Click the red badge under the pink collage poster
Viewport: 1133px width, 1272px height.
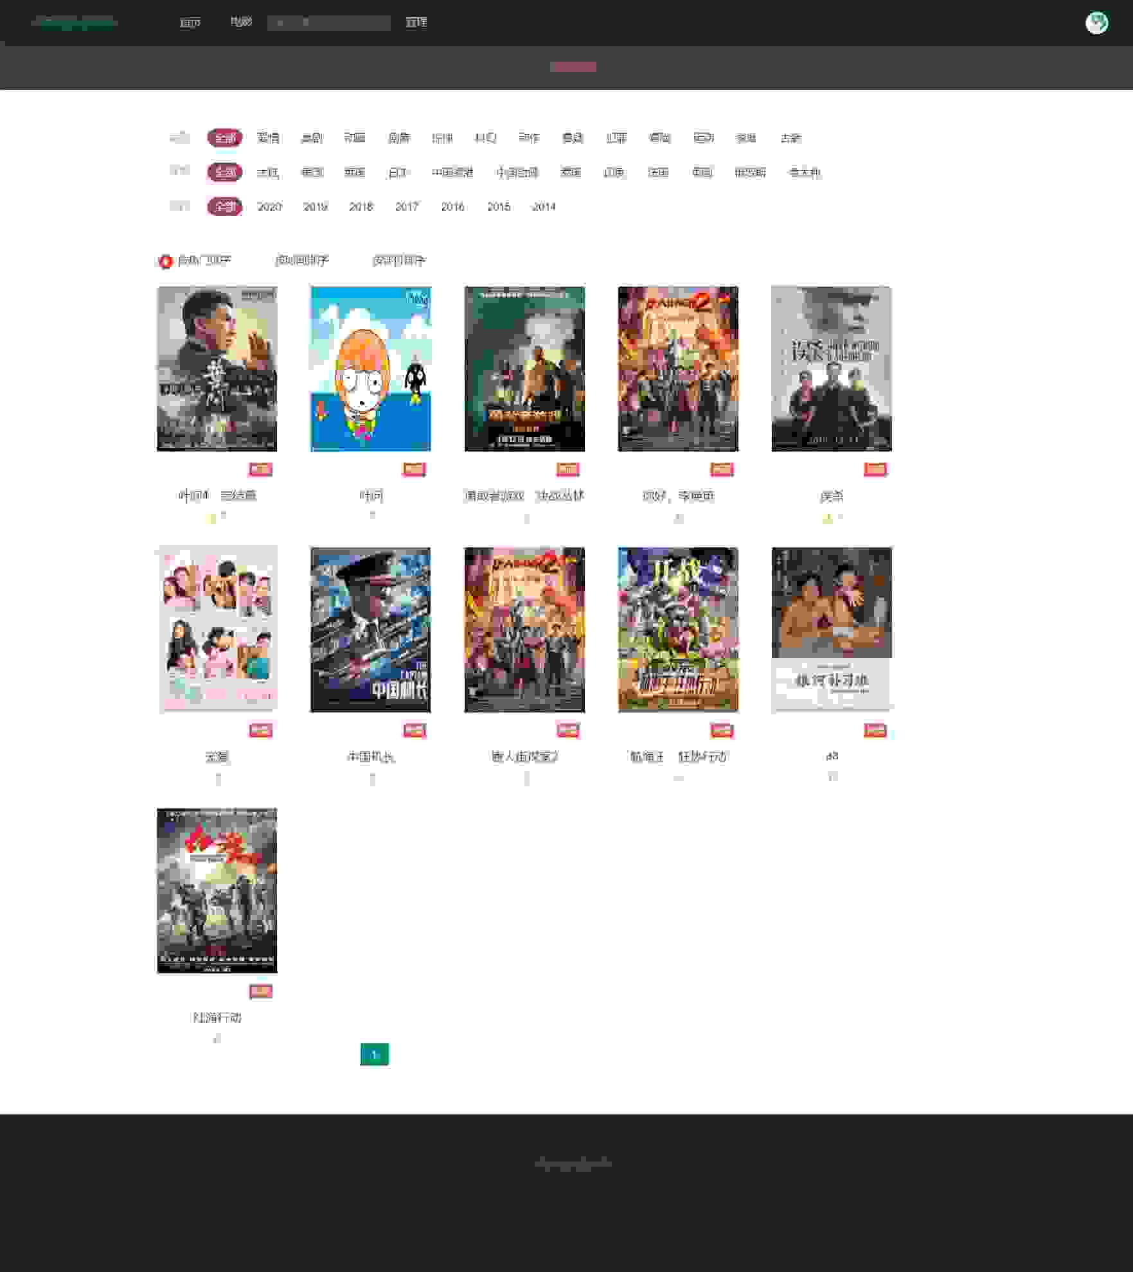[260, 730]
